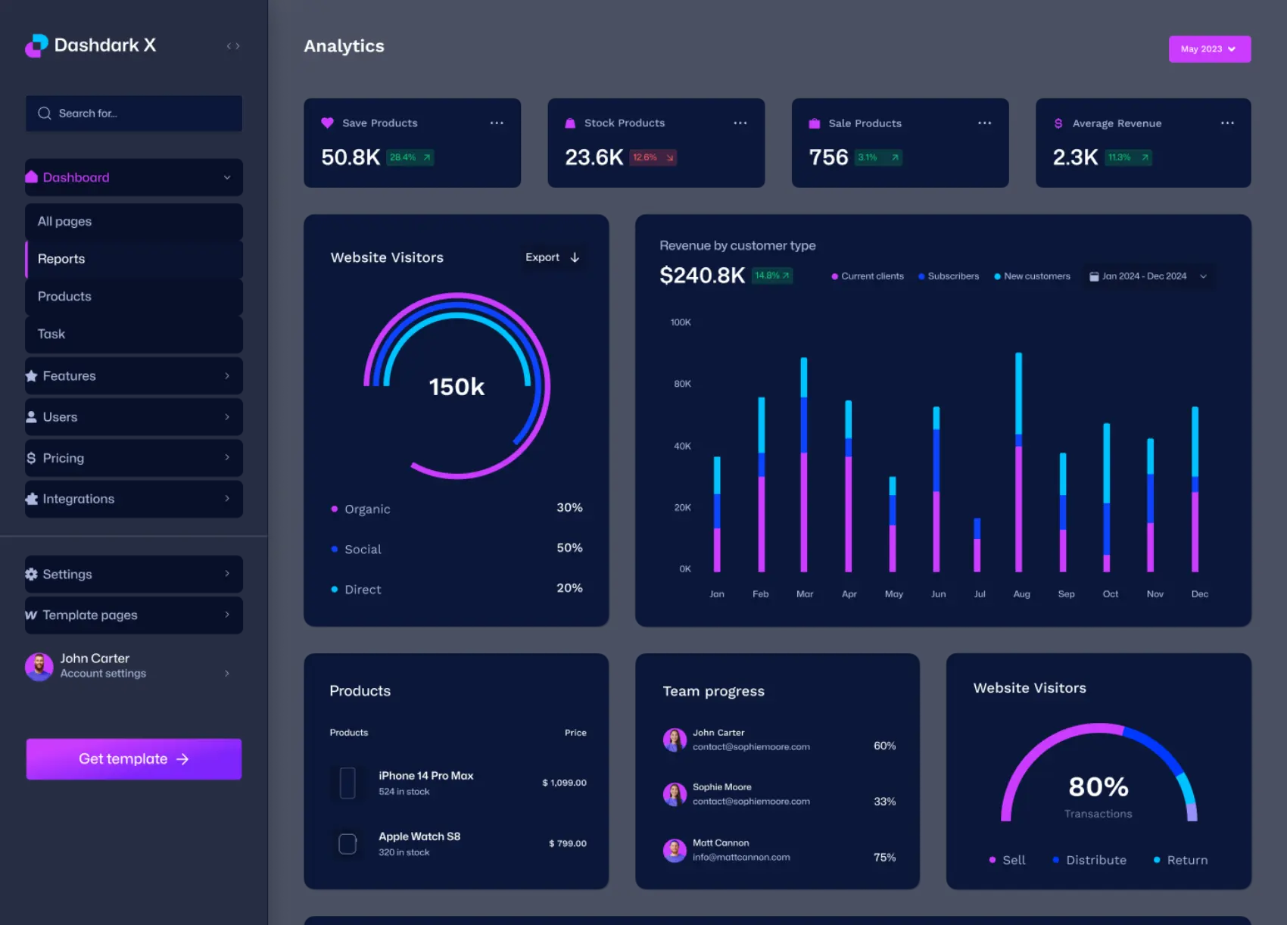Click the Get template button
Image resolution: width=1287 pixels, height=925 pixels.
click(x=134, y=758)
